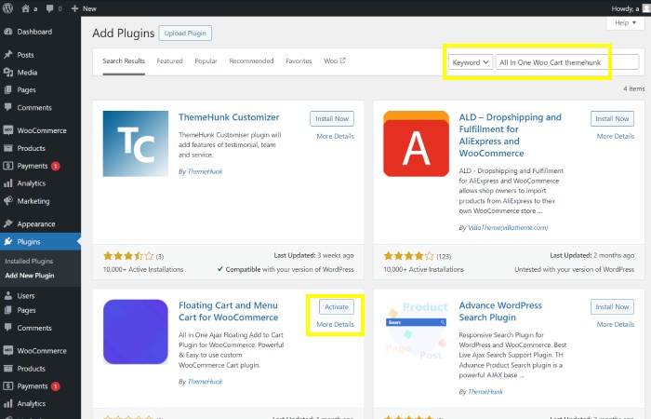
Task: Click the ALD plugin star rating
Action: pyautogui.click(x=408, y=256)
